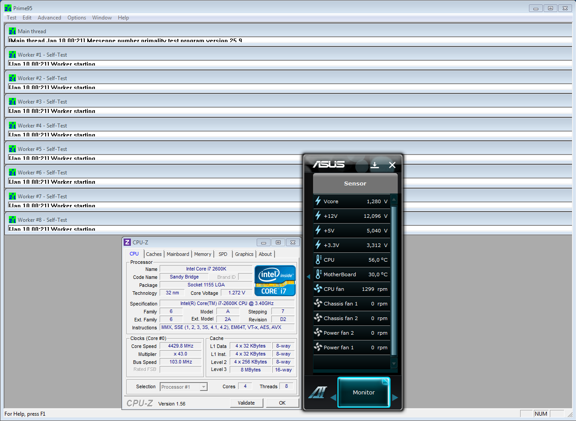Image resolution: width=576 pixels, height=421 pixels.
Task: Click the Intel Core i7 logo
Action: coord(275,280)
